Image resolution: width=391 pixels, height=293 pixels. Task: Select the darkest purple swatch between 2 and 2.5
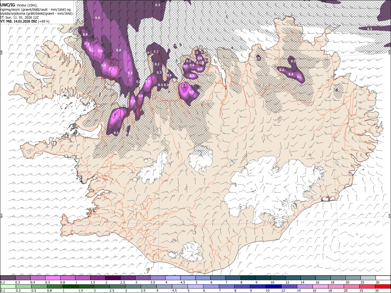[112, 278]
